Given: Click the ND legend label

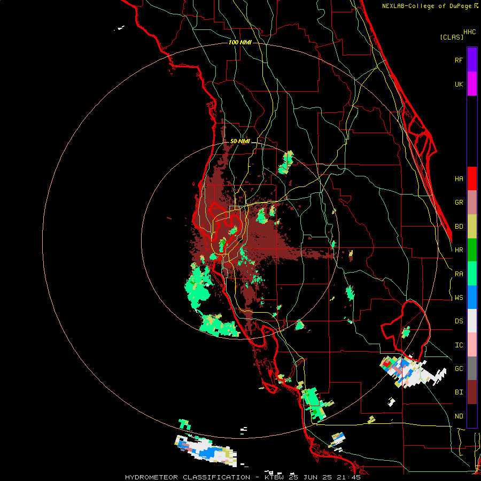Looking at the screenshot, I should click(x=459, y=416).
